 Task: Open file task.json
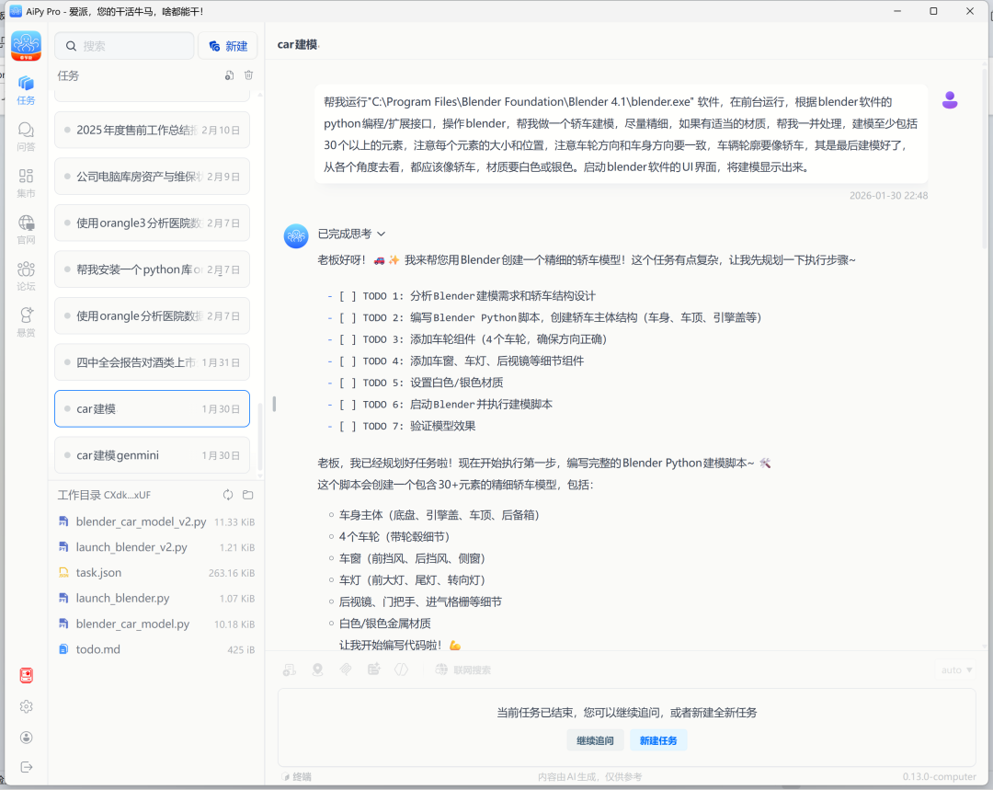(156, 572)
